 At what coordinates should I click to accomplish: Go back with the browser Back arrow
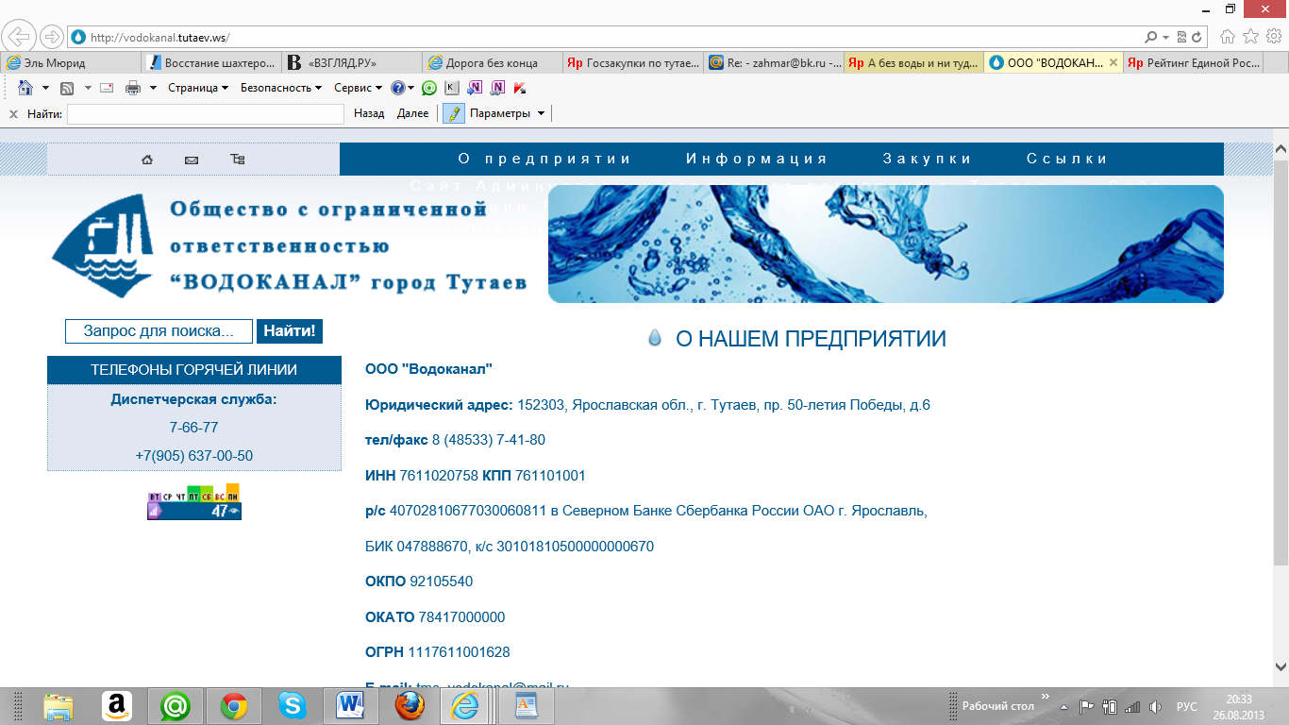point(20,37)
